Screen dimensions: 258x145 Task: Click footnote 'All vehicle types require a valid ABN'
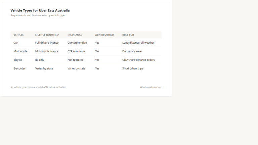(x=38, y=87)
